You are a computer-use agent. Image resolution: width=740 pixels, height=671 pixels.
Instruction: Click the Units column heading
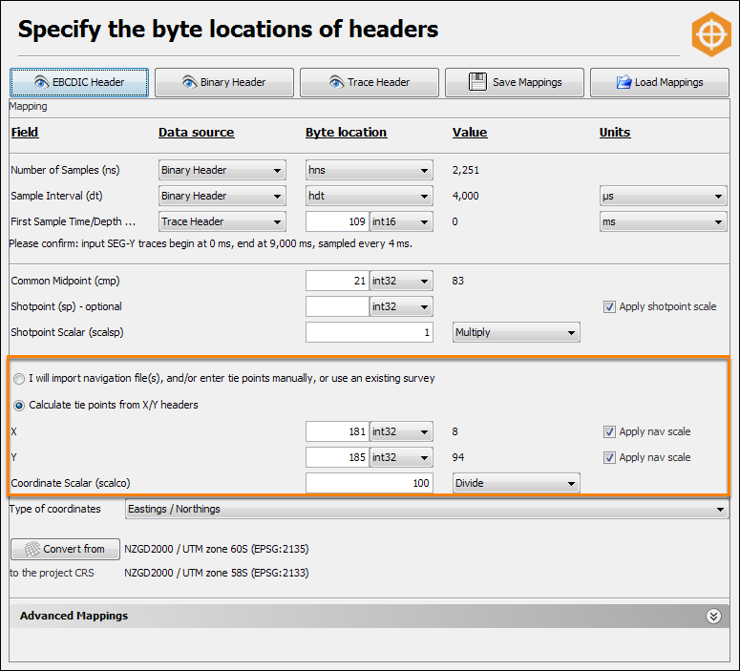pyautogui.click(x=615, y=133)
